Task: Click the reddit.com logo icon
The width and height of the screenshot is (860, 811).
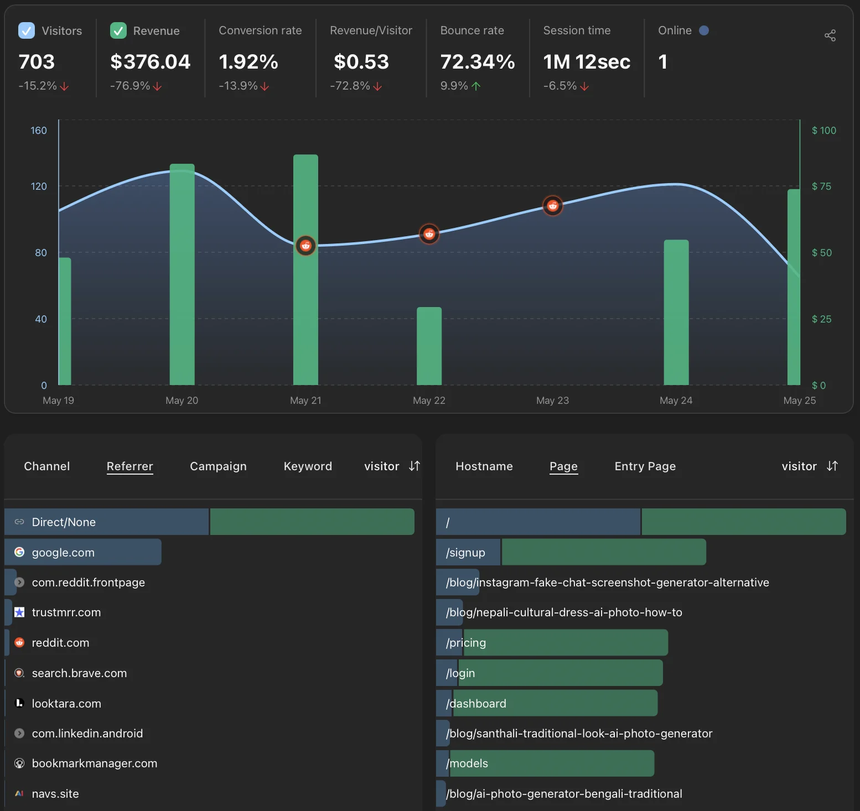Action: coord(19,643)
